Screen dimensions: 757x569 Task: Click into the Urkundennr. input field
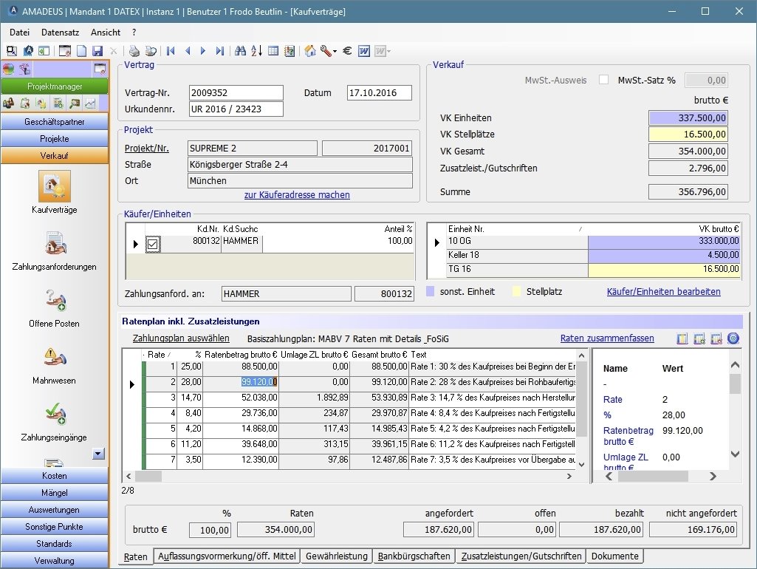236,109
